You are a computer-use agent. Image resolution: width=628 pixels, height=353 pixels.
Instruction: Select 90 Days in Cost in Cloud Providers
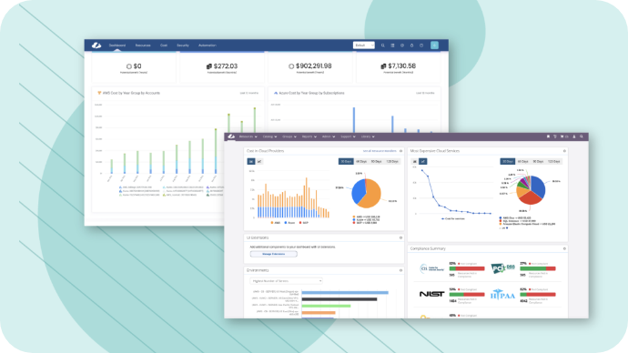point(377,161)
